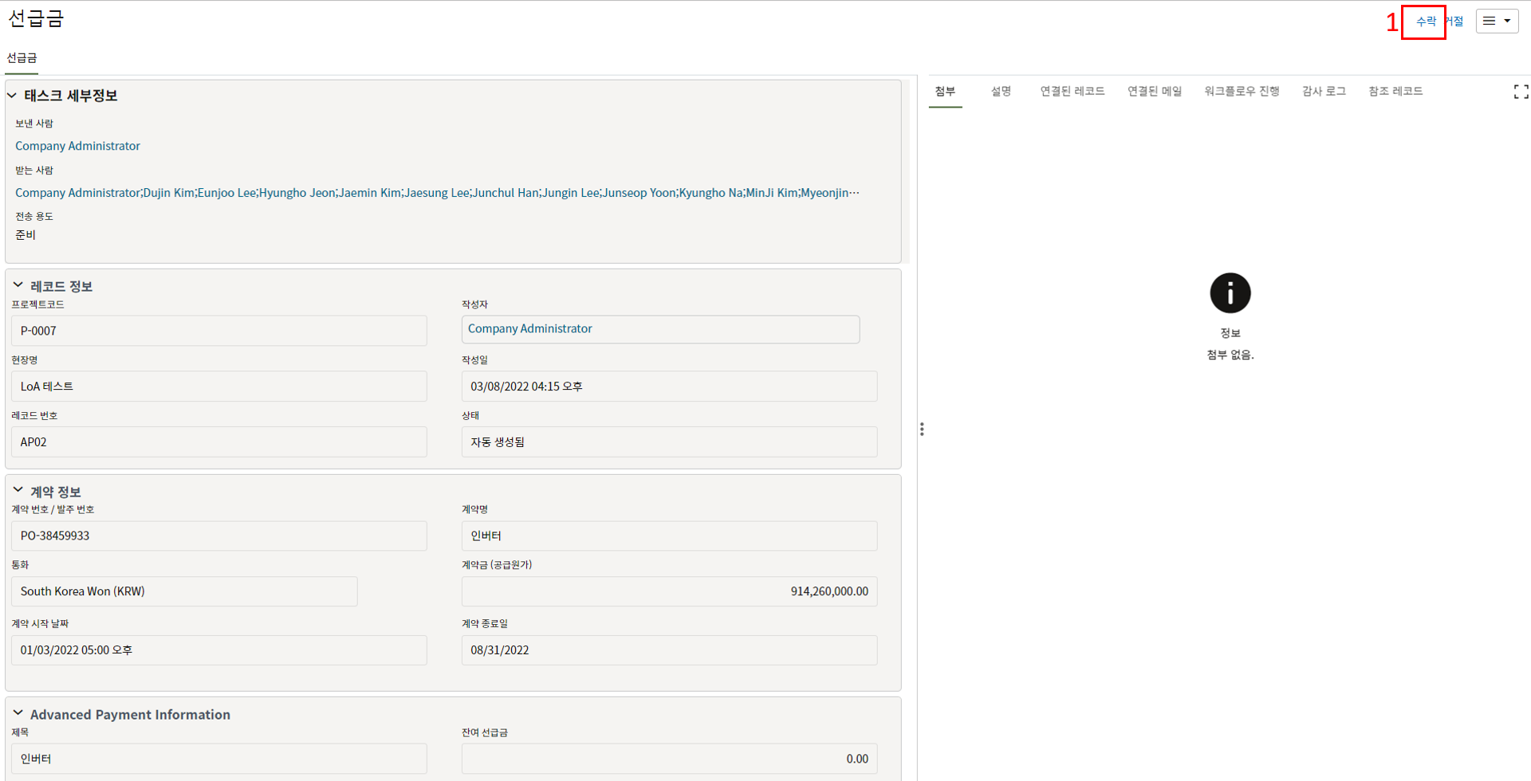Click the panel splitter handle dots
Image resolution: width=1531 pixels, height=781 pixels.
922,430
